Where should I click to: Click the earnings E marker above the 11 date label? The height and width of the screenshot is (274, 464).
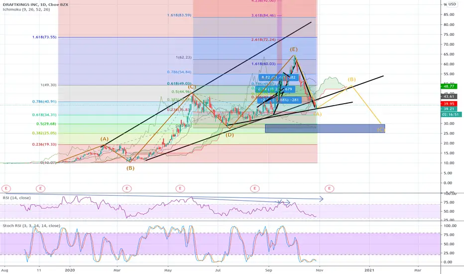(x=40, y=188)
